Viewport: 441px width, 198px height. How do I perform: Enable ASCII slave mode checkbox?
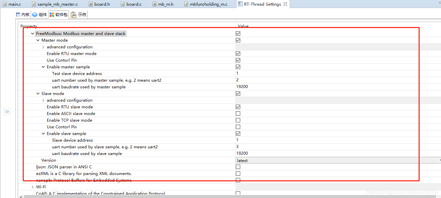coord(238,113)
